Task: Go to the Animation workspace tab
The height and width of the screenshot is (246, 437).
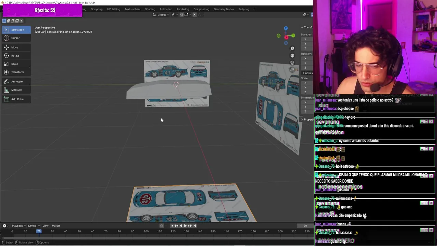Action: pos(166,9)
